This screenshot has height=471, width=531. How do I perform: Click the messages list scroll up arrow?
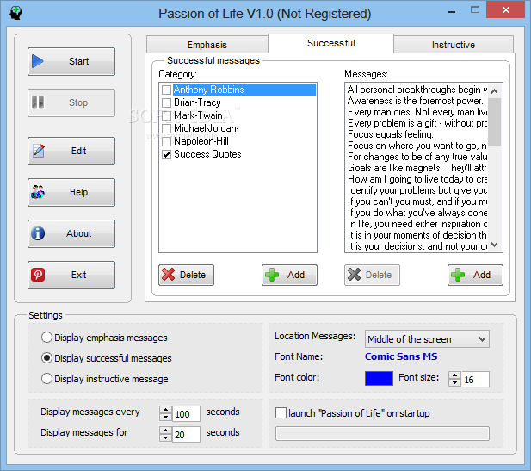tap(495, 90)
